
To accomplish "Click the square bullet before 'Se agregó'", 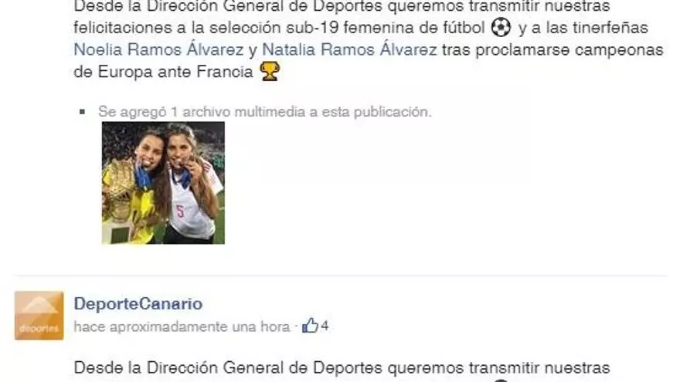I will tap(83, 112).
